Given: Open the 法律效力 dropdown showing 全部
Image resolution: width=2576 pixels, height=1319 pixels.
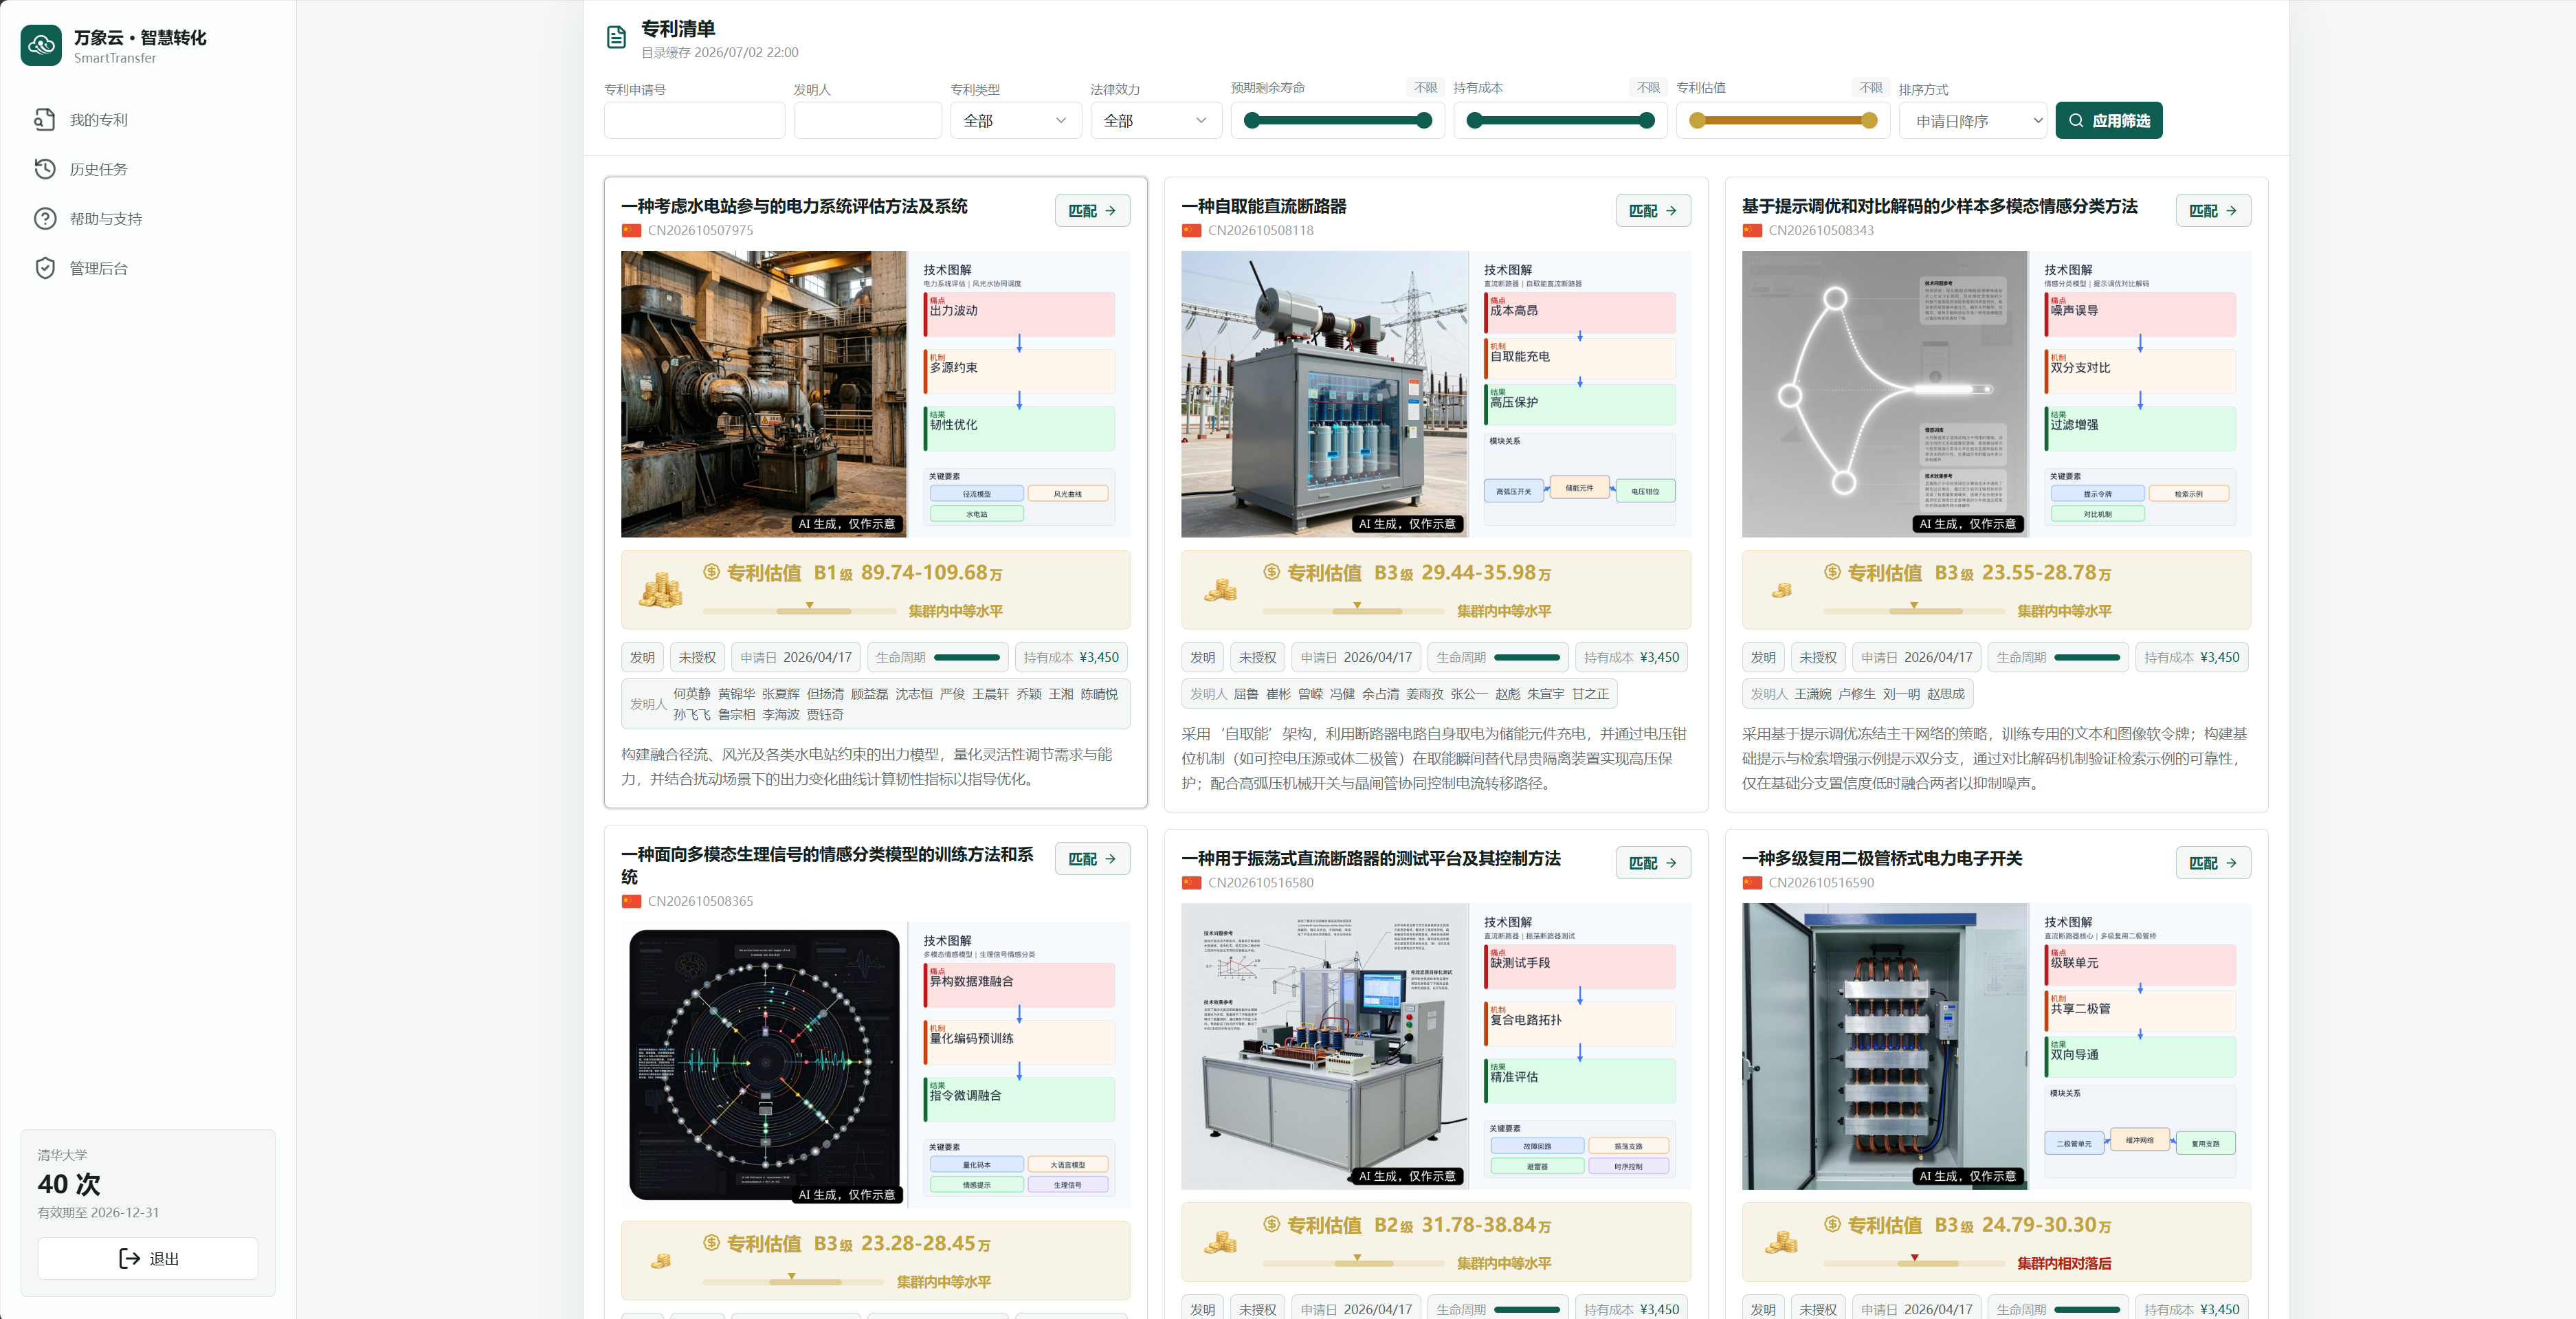Looking at the screenshot, I should click(x=1155, y=121).
